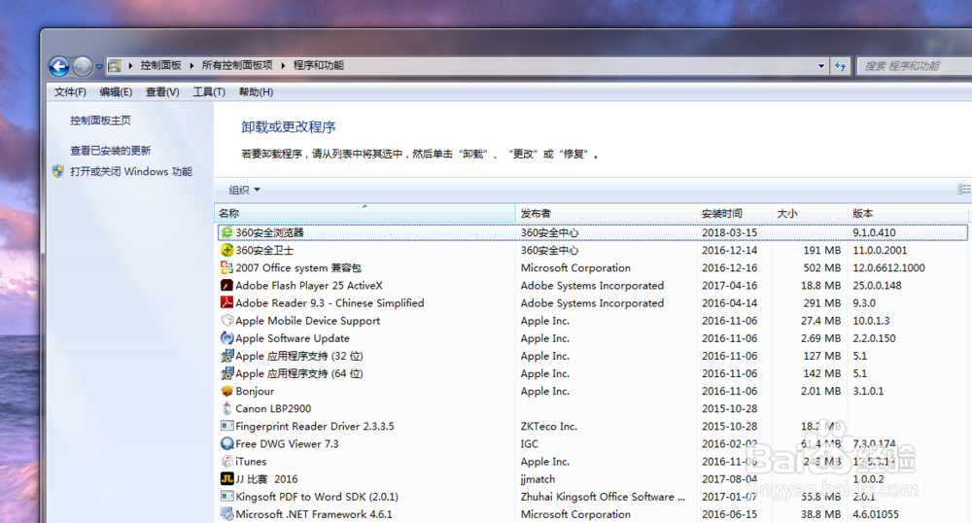Click install date 2018-03-15 cell
Screen dimensions: 972x523
(x=730, y=232)
